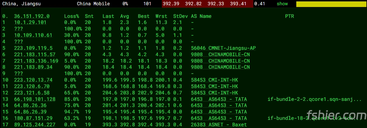Open CHINAMOBILE-CN AS link on hop 6
Viewport: 367px width, 128px height.
pyautogui.click(x=220, y=54)
